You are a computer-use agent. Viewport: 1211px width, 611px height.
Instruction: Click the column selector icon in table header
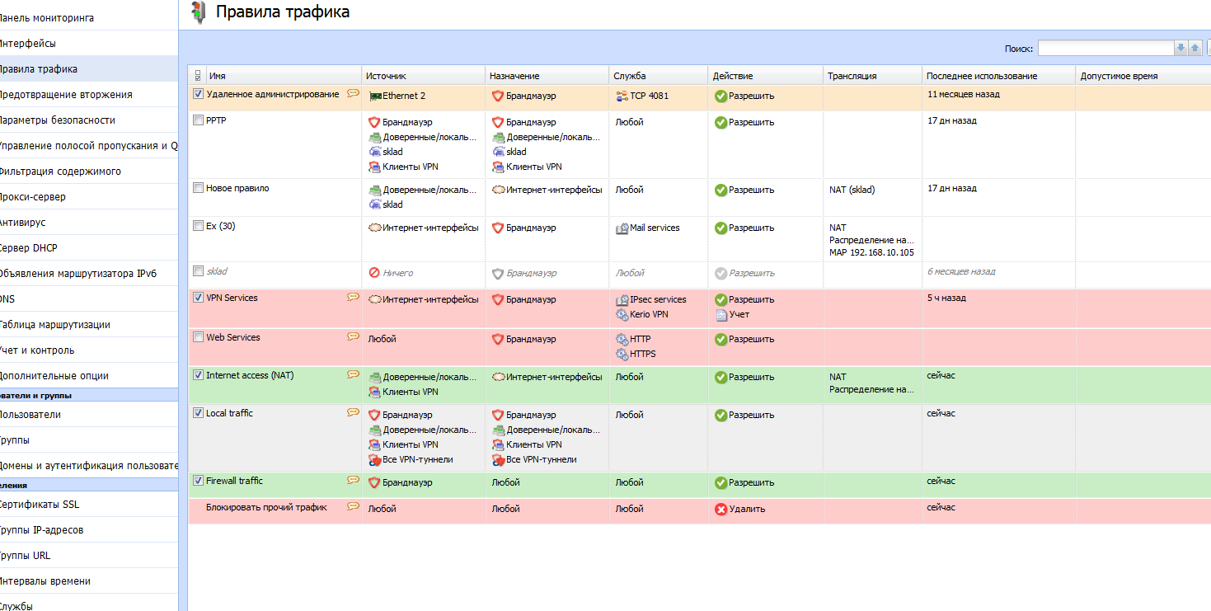coord(197,76)
